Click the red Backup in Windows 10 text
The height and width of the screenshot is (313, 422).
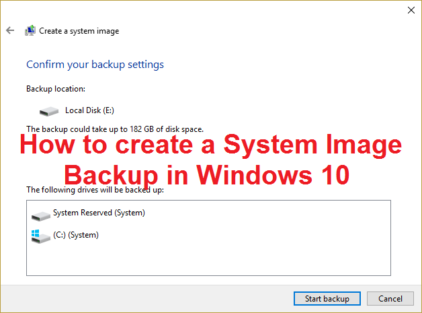pyautogui.click(x=207, y=175)
